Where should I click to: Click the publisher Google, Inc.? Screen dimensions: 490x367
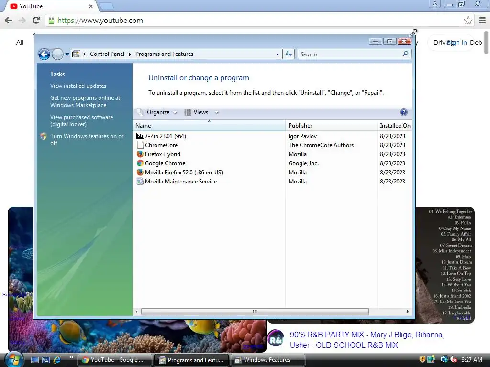click(303, 163)
